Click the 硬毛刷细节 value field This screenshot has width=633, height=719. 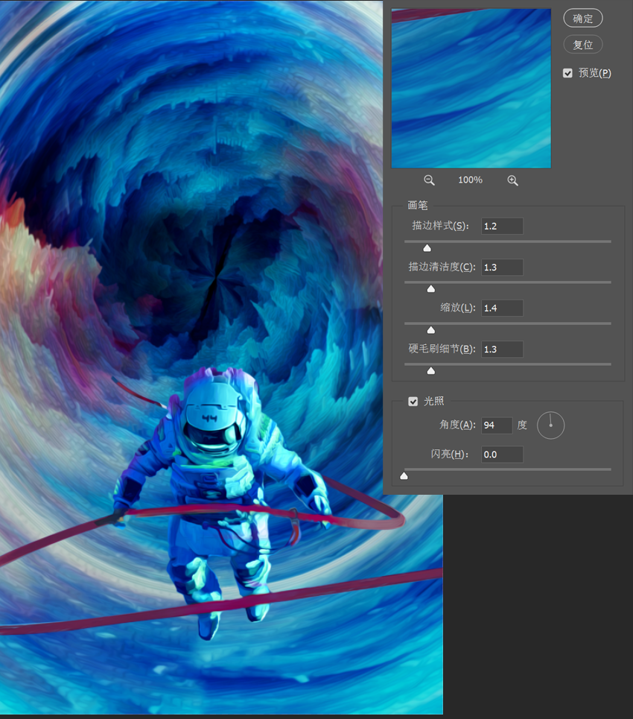tap(502, 349)
